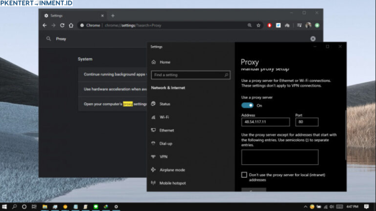Click the Chrome address bar URL
The image size is (376, 211).
pyautogui.click(x=133, y=25)
